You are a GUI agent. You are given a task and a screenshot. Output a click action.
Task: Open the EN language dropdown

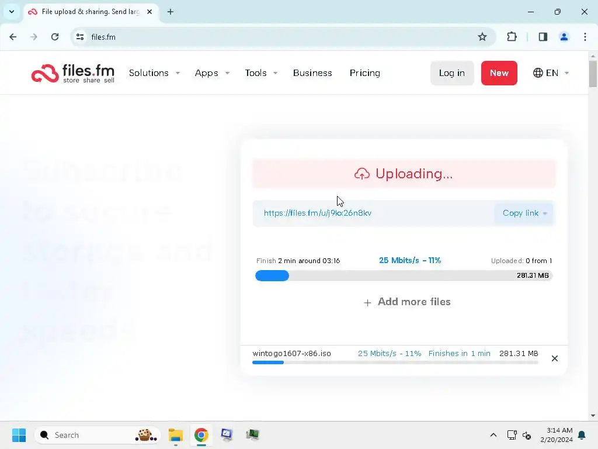551,73
